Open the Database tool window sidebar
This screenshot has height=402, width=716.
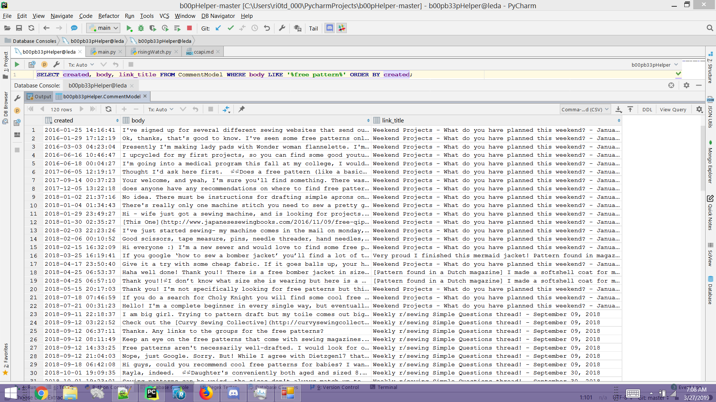710,290
